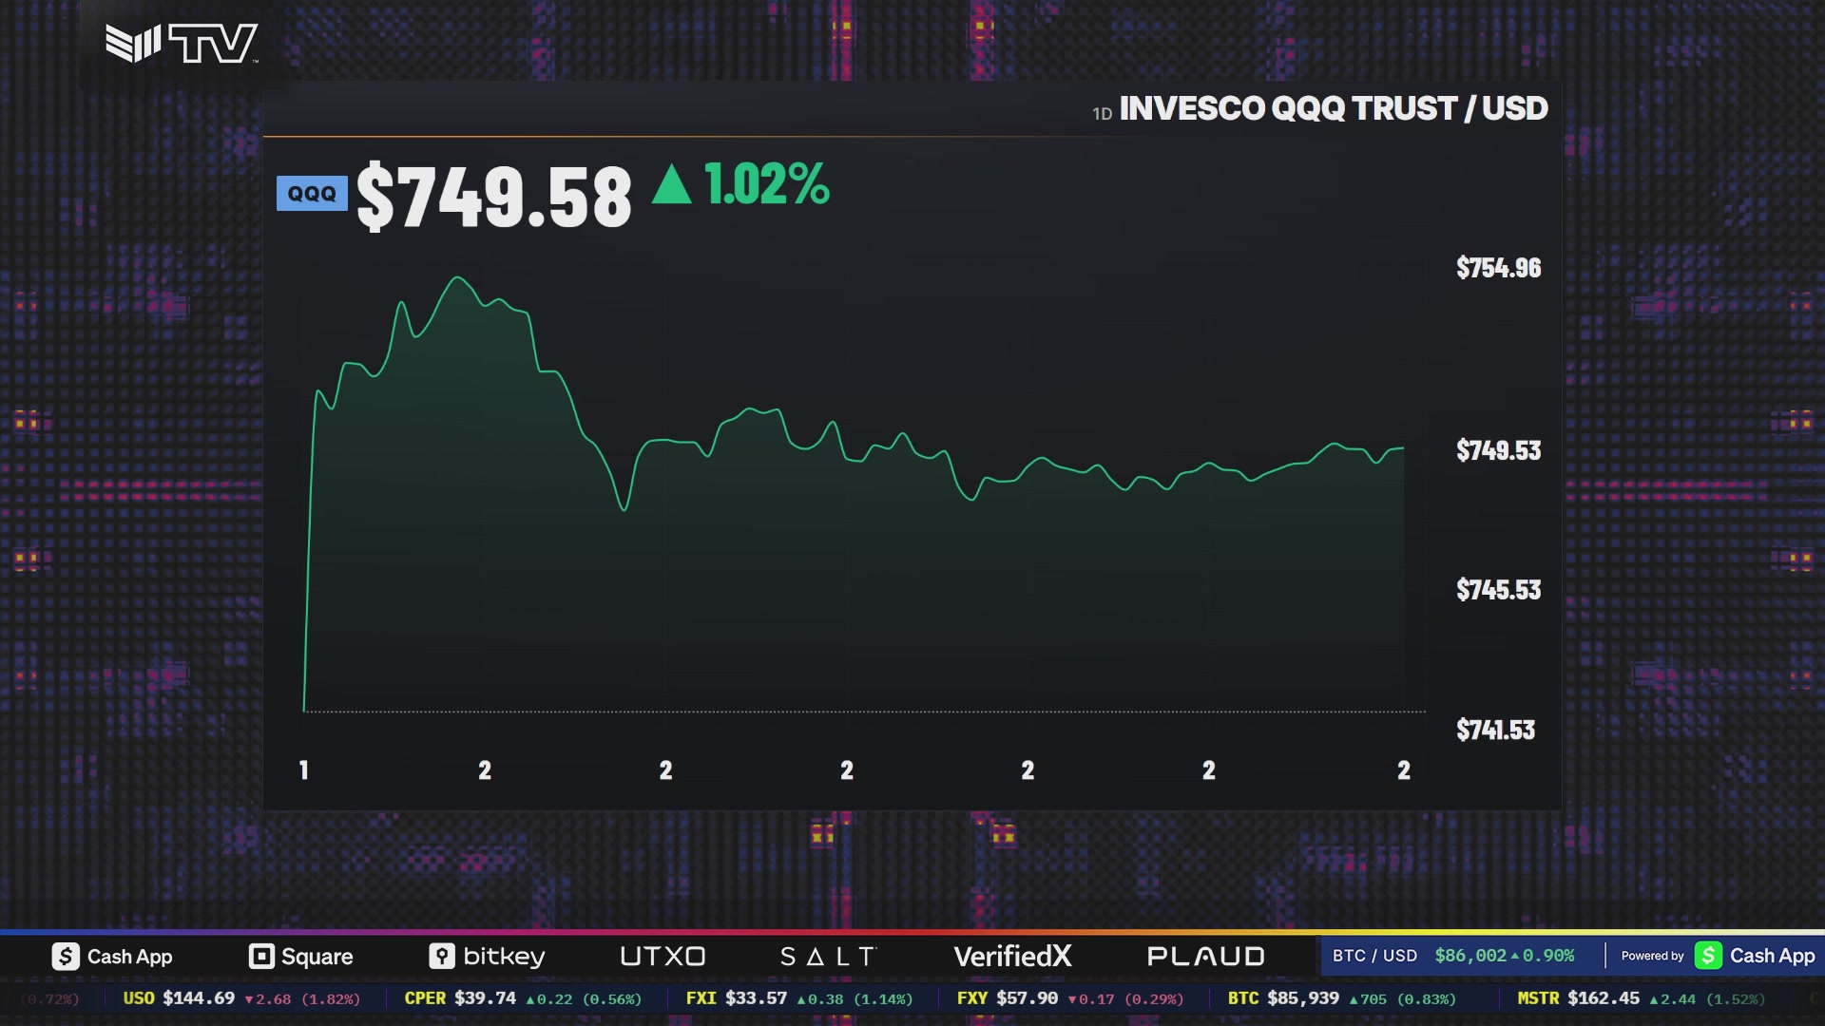
Task: Click the Square sponsor logo
Action: coord(300,957)
